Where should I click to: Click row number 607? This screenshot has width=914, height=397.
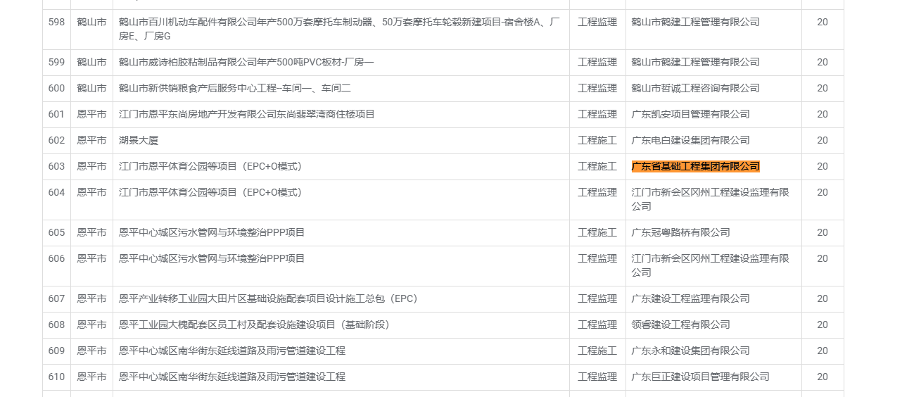pos(56,299)
